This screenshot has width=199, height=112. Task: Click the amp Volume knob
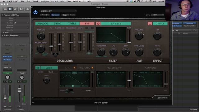(x=139, y=36)
